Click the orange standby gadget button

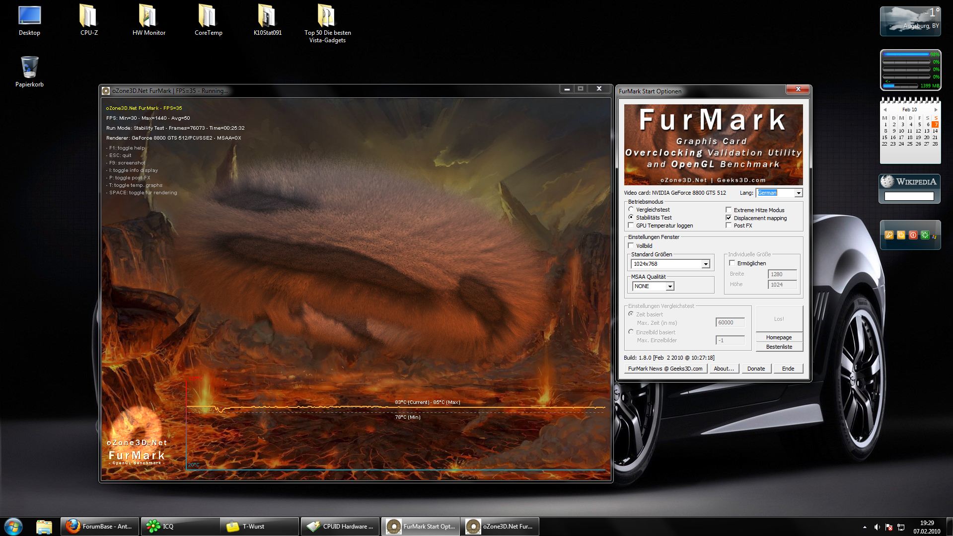click(x=901, y=235)
